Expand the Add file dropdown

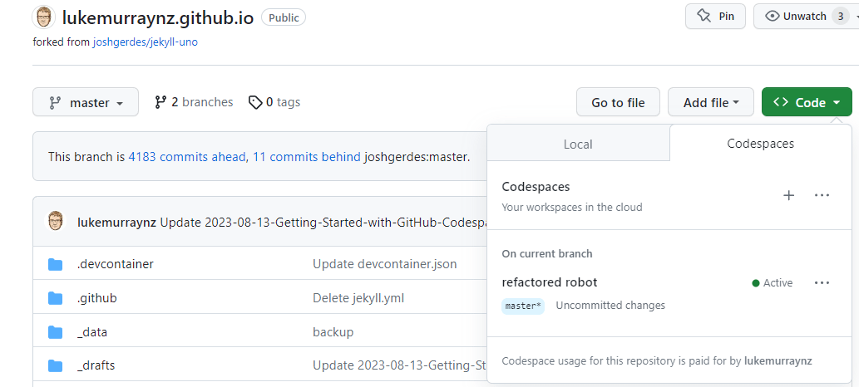tap(710, 102)
